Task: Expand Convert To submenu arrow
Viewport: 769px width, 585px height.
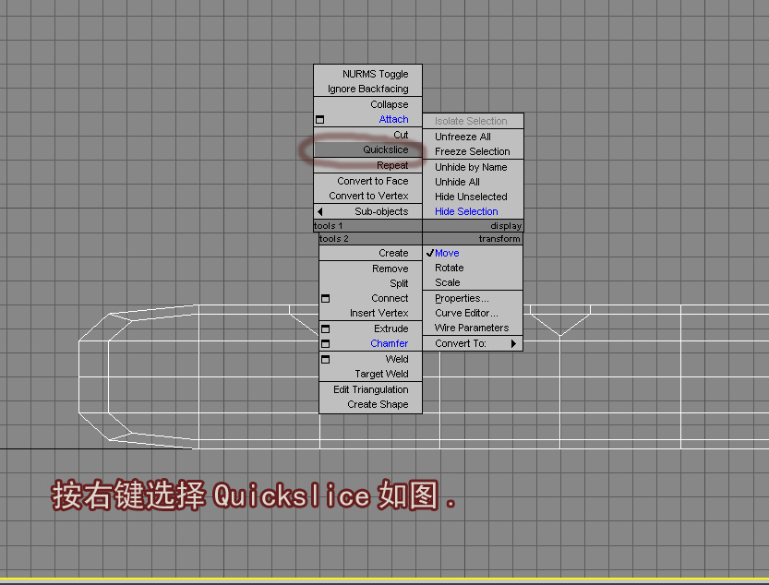Action: [513, 344]
